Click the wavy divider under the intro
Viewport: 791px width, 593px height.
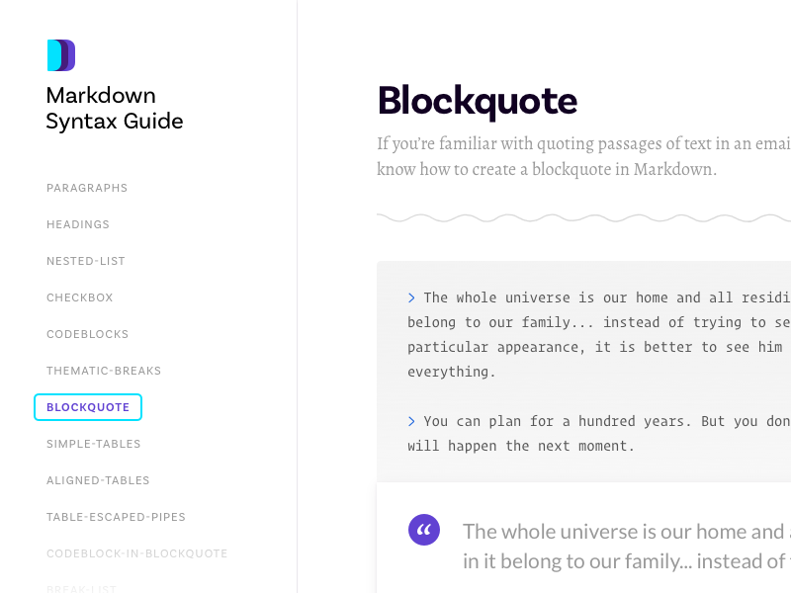coord(583,217)
